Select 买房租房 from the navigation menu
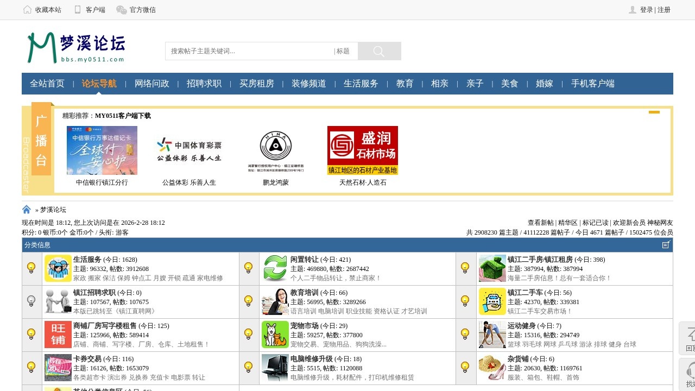Image resolution: width=695 pixels, height=391 pixels. click(x=257, y=84)
